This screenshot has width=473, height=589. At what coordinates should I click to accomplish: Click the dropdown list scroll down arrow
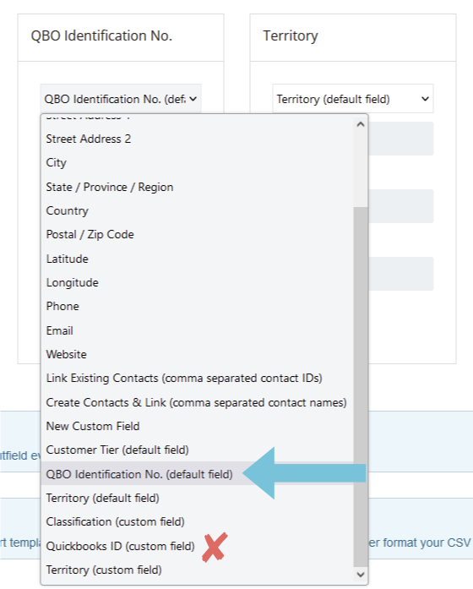coord(361,575)
